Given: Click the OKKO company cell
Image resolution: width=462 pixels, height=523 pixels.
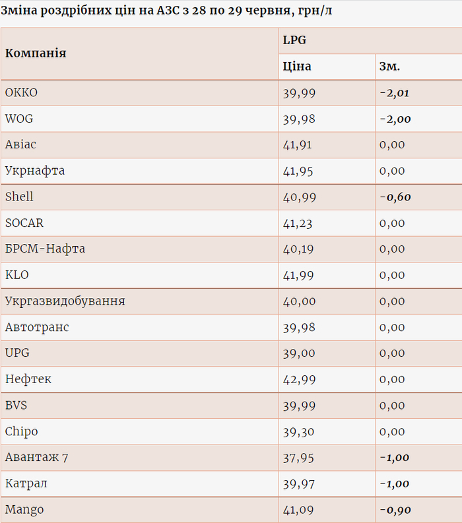Looking at the screenshot, I should click(x=21, y=93).
